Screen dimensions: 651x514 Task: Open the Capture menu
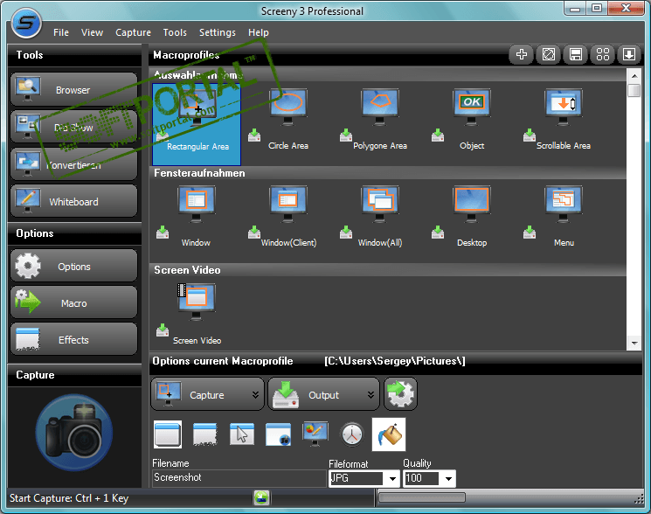(x=133, y=32)
